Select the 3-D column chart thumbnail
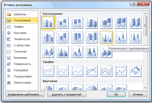Image resolution: width=152 pixels, height=103 pixels. coord(135,23)
